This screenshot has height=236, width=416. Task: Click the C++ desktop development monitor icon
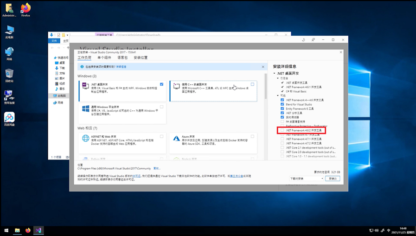click(176, 86)
